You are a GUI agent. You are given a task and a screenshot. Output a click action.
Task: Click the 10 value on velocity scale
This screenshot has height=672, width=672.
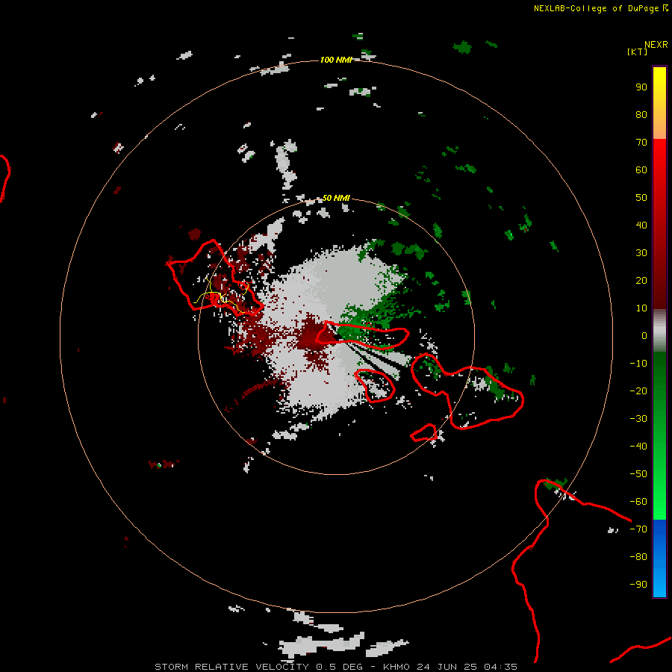click(x=641, y=308)
